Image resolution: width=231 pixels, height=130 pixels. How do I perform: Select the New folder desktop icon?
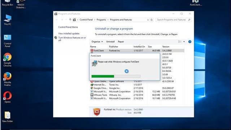pos(7,117)
